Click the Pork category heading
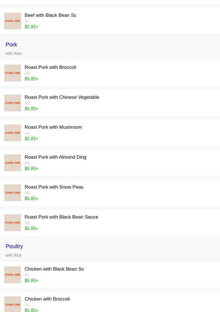 (11, 44)
